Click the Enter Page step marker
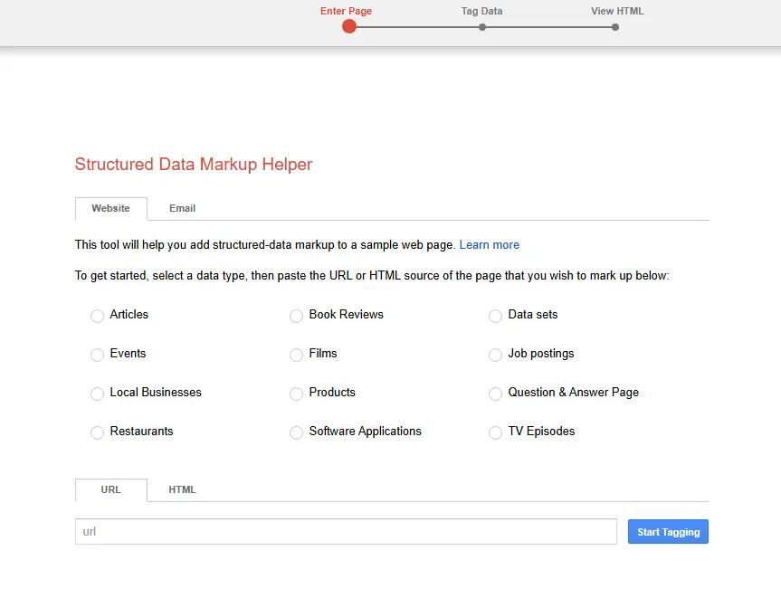The height and width of the screenshot is (598, 781). pyautogui.click(x=349, y=26)
